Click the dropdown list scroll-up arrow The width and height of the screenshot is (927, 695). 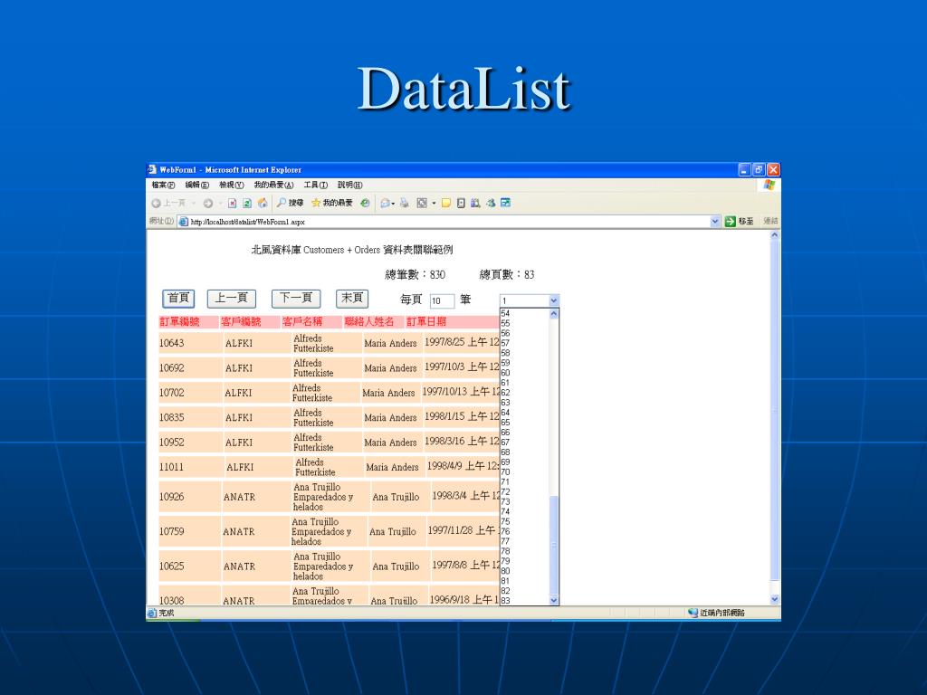click(x=554, y=314)
